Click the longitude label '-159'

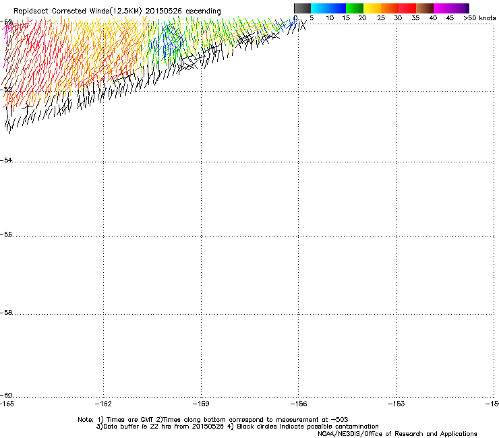[201, 404]
